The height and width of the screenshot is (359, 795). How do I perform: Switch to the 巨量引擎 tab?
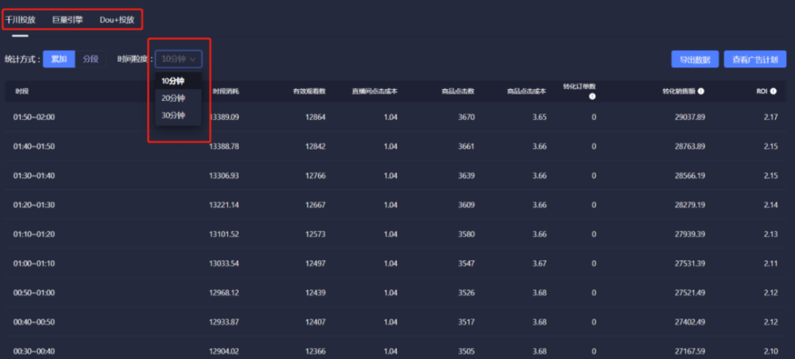pos(67,20)
